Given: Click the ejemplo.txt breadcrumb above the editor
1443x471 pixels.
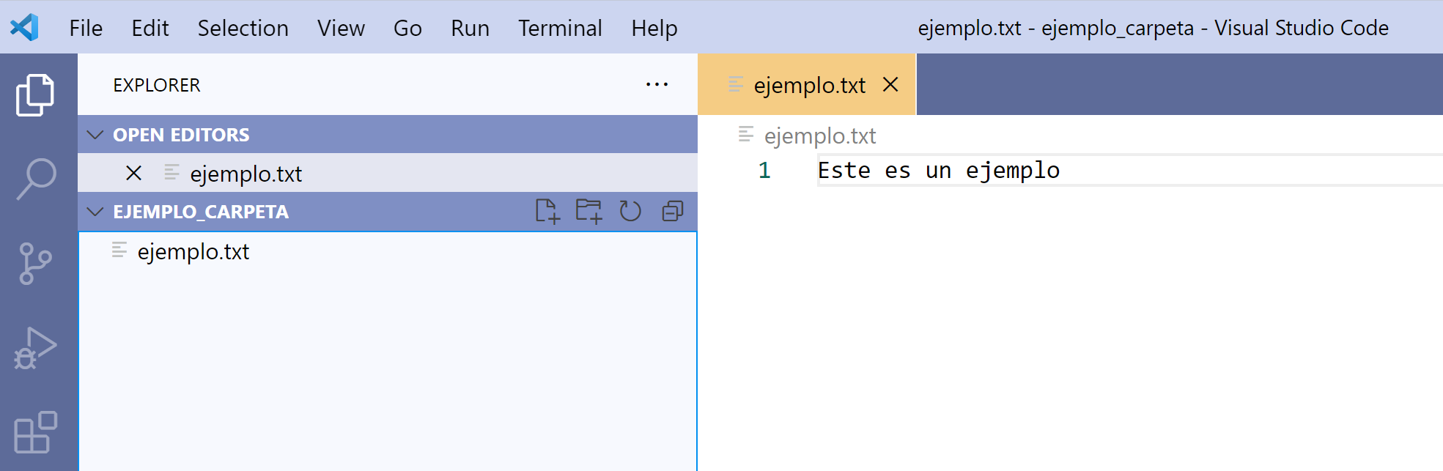Looking at the screenshot, I should click(819, 136).
